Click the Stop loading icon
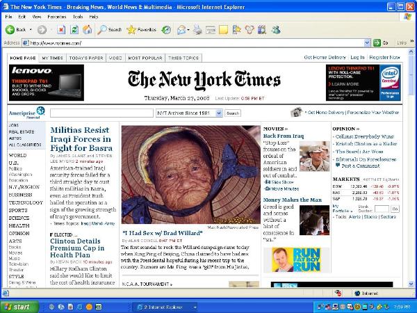The height and width of the screenshot is (313, 417). pos(62,30)
